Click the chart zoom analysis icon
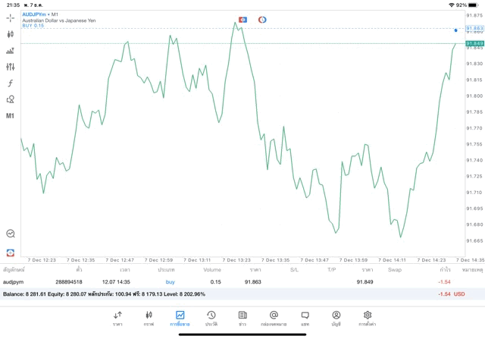Viewport: 485px width, 339px height. coord(10,234)
